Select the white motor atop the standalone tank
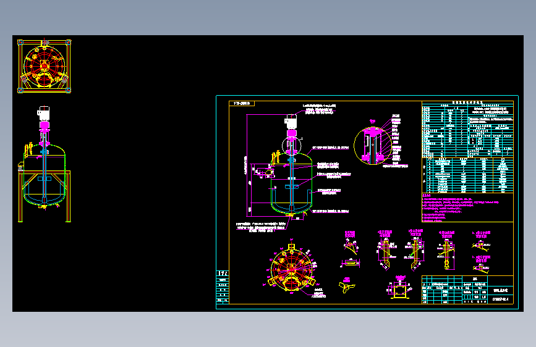 [44, 114]
